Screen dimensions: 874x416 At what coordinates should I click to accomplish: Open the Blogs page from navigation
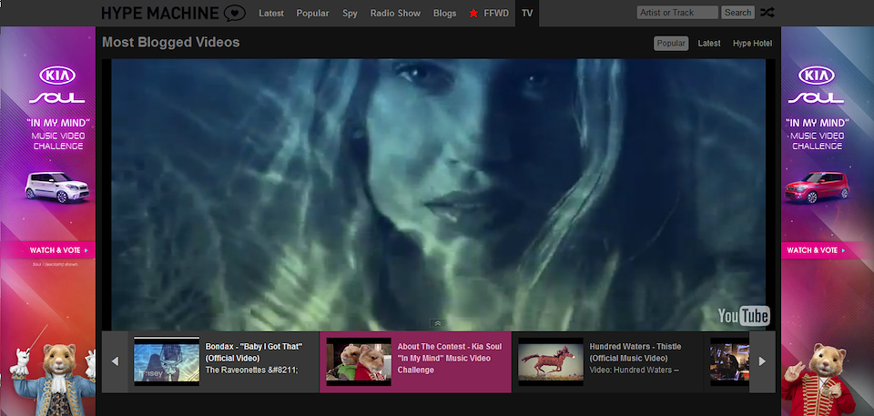tap(445, 14)
